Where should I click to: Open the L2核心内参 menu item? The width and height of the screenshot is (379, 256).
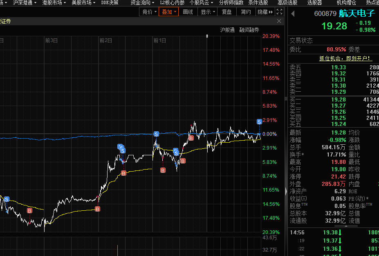pos(172,3)
